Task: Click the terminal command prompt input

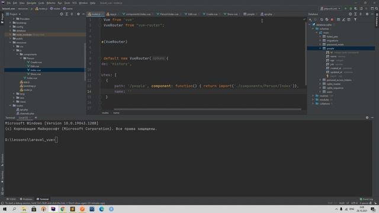Action: [x=56, y=140]
